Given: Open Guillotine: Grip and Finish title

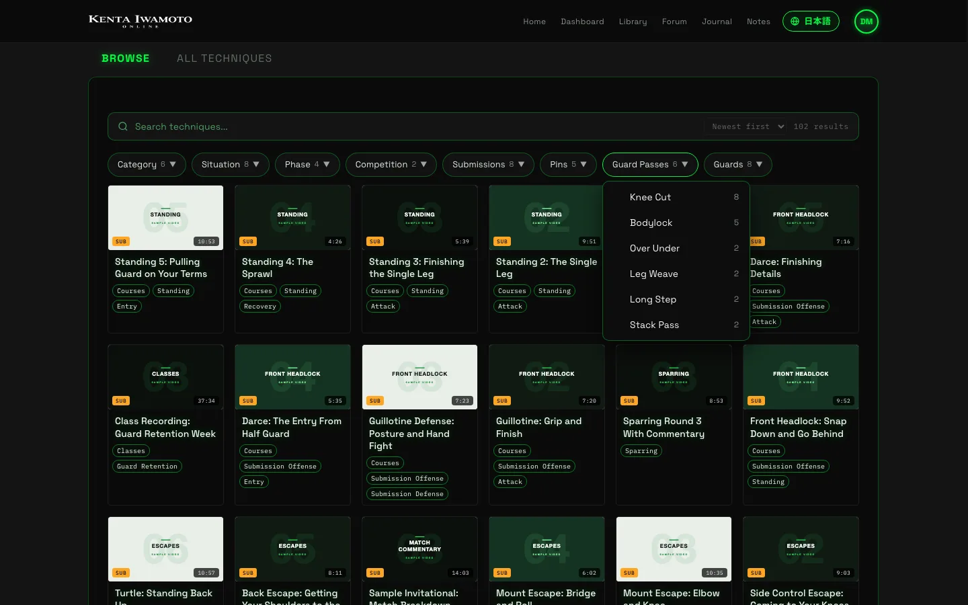Looking at the screenshot, I should point(539,428).
